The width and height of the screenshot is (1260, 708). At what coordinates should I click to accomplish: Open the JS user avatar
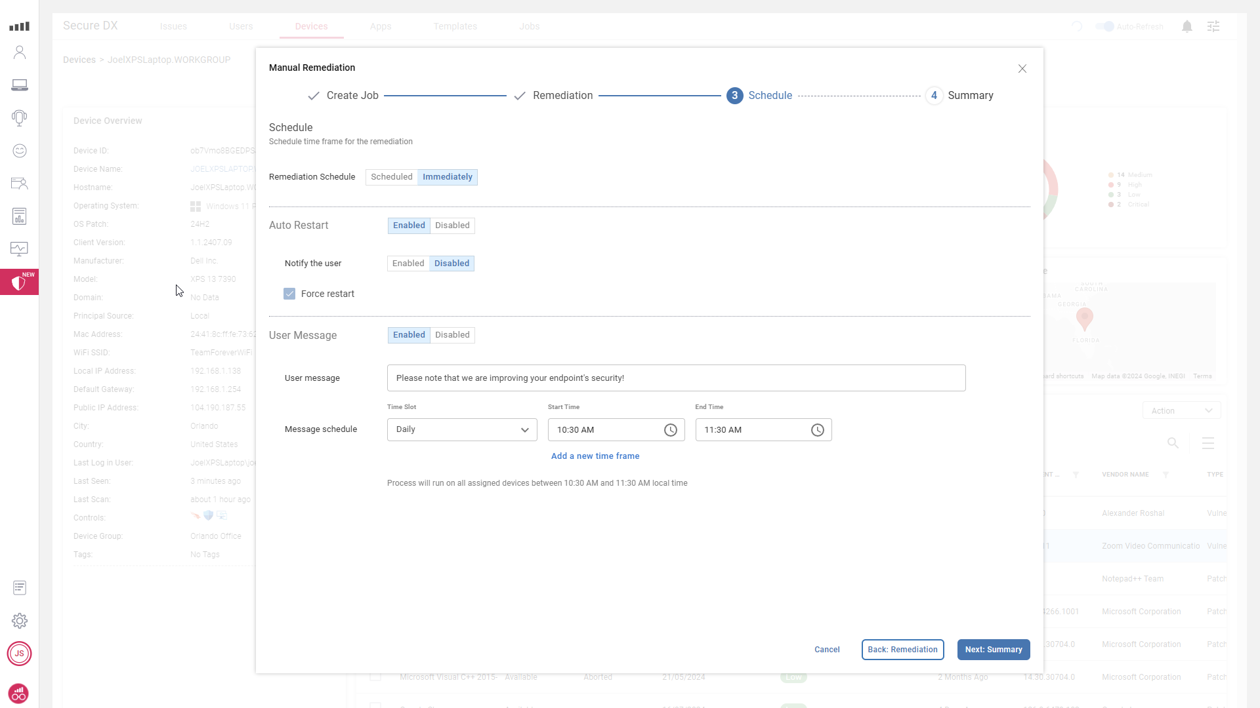point(20,654)
